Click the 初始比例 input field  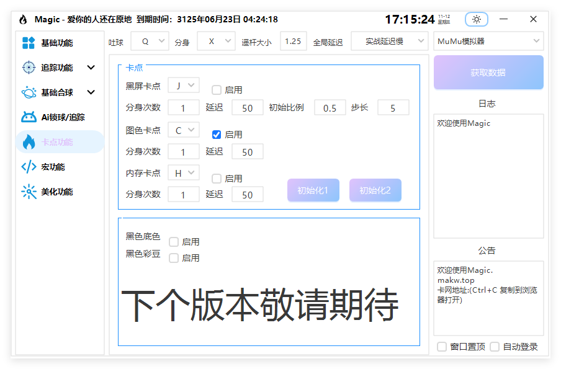pyautogui.click(x=330, y=107)
